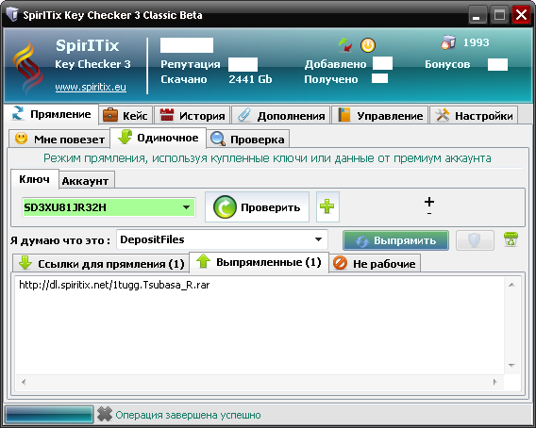Click the 1993 counter value

(x=477, y=42)
